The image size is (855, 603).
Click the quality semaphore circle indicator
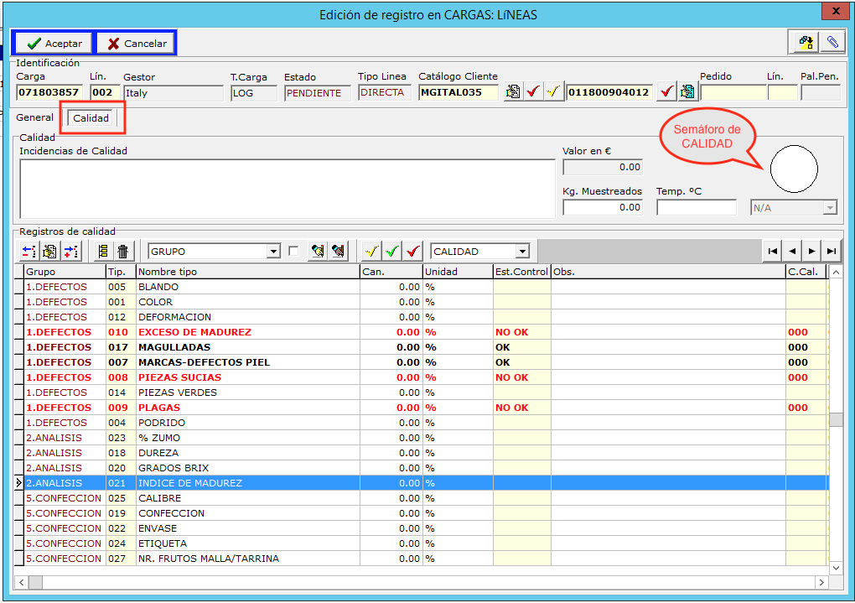pyautogui.click(x=794, y=168)
